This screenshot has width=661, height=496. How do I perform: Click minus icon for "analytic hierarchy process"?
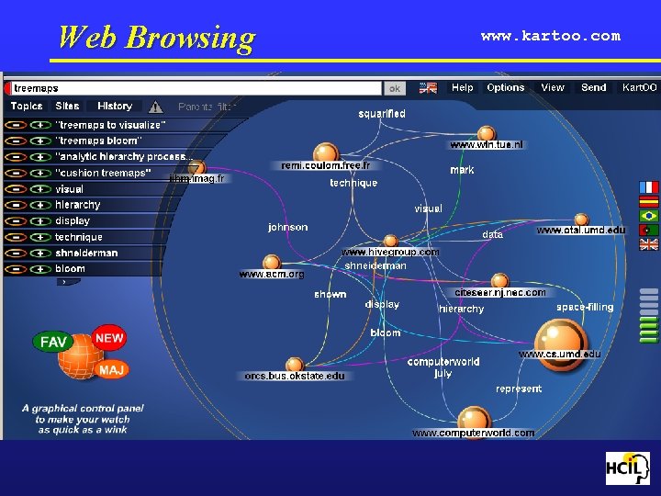(16, 157)
